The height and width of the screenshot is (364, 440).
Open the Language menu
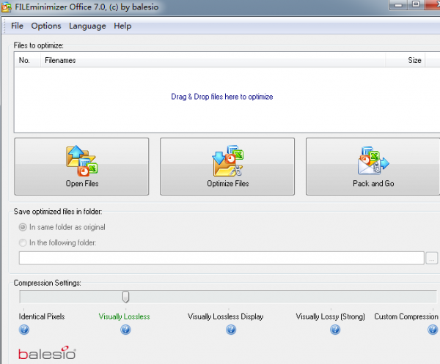87,26
